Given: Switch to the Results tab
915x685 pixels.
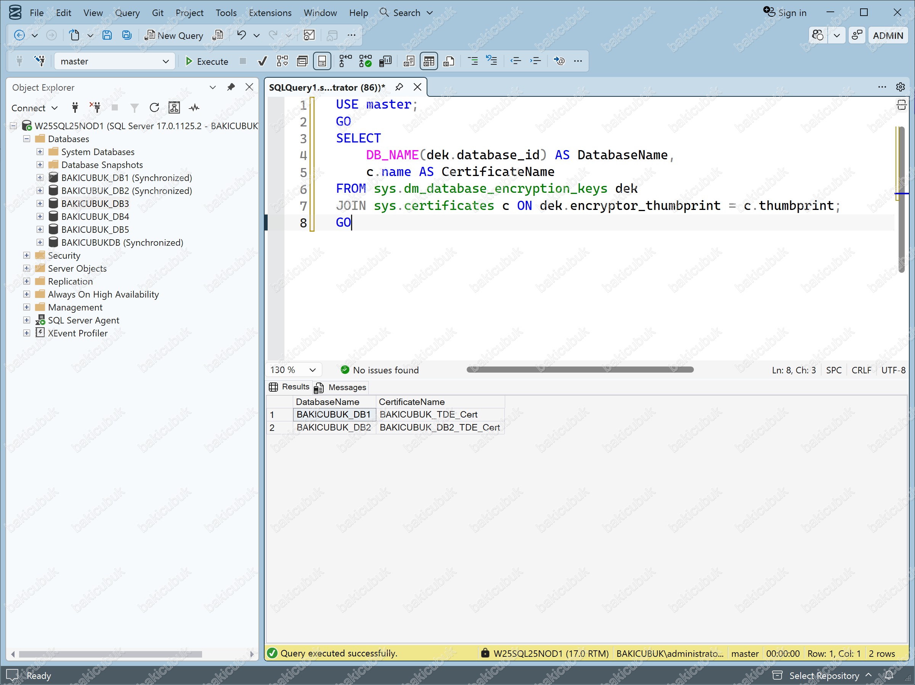Looking at the screenshot, I should [x=289, y=387].
